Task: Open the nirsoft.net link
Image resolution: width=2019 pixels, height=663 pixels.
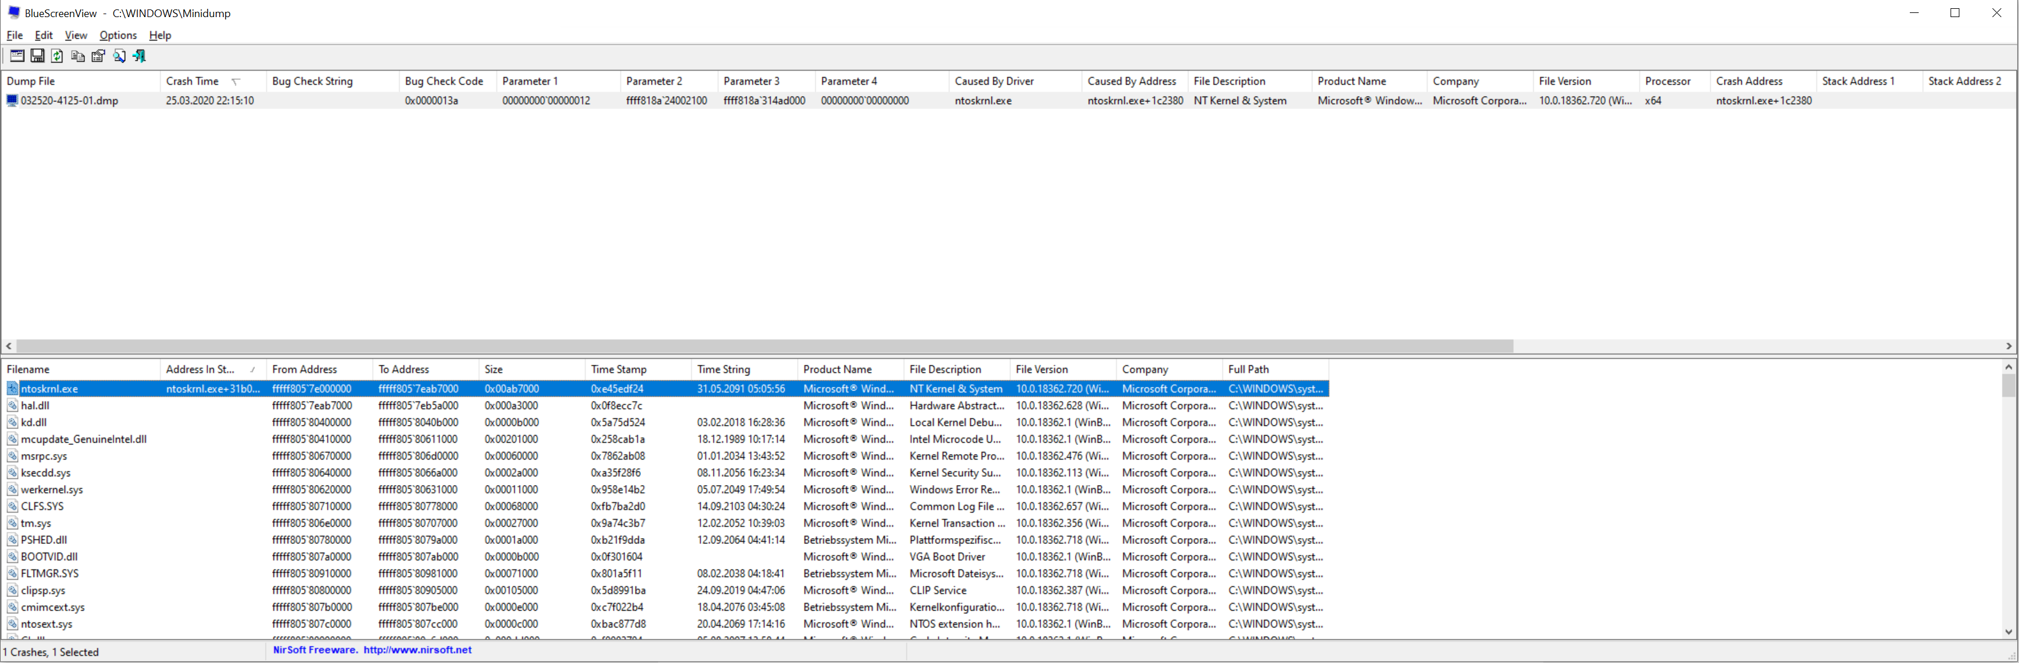Action: [x=417, y=649]
